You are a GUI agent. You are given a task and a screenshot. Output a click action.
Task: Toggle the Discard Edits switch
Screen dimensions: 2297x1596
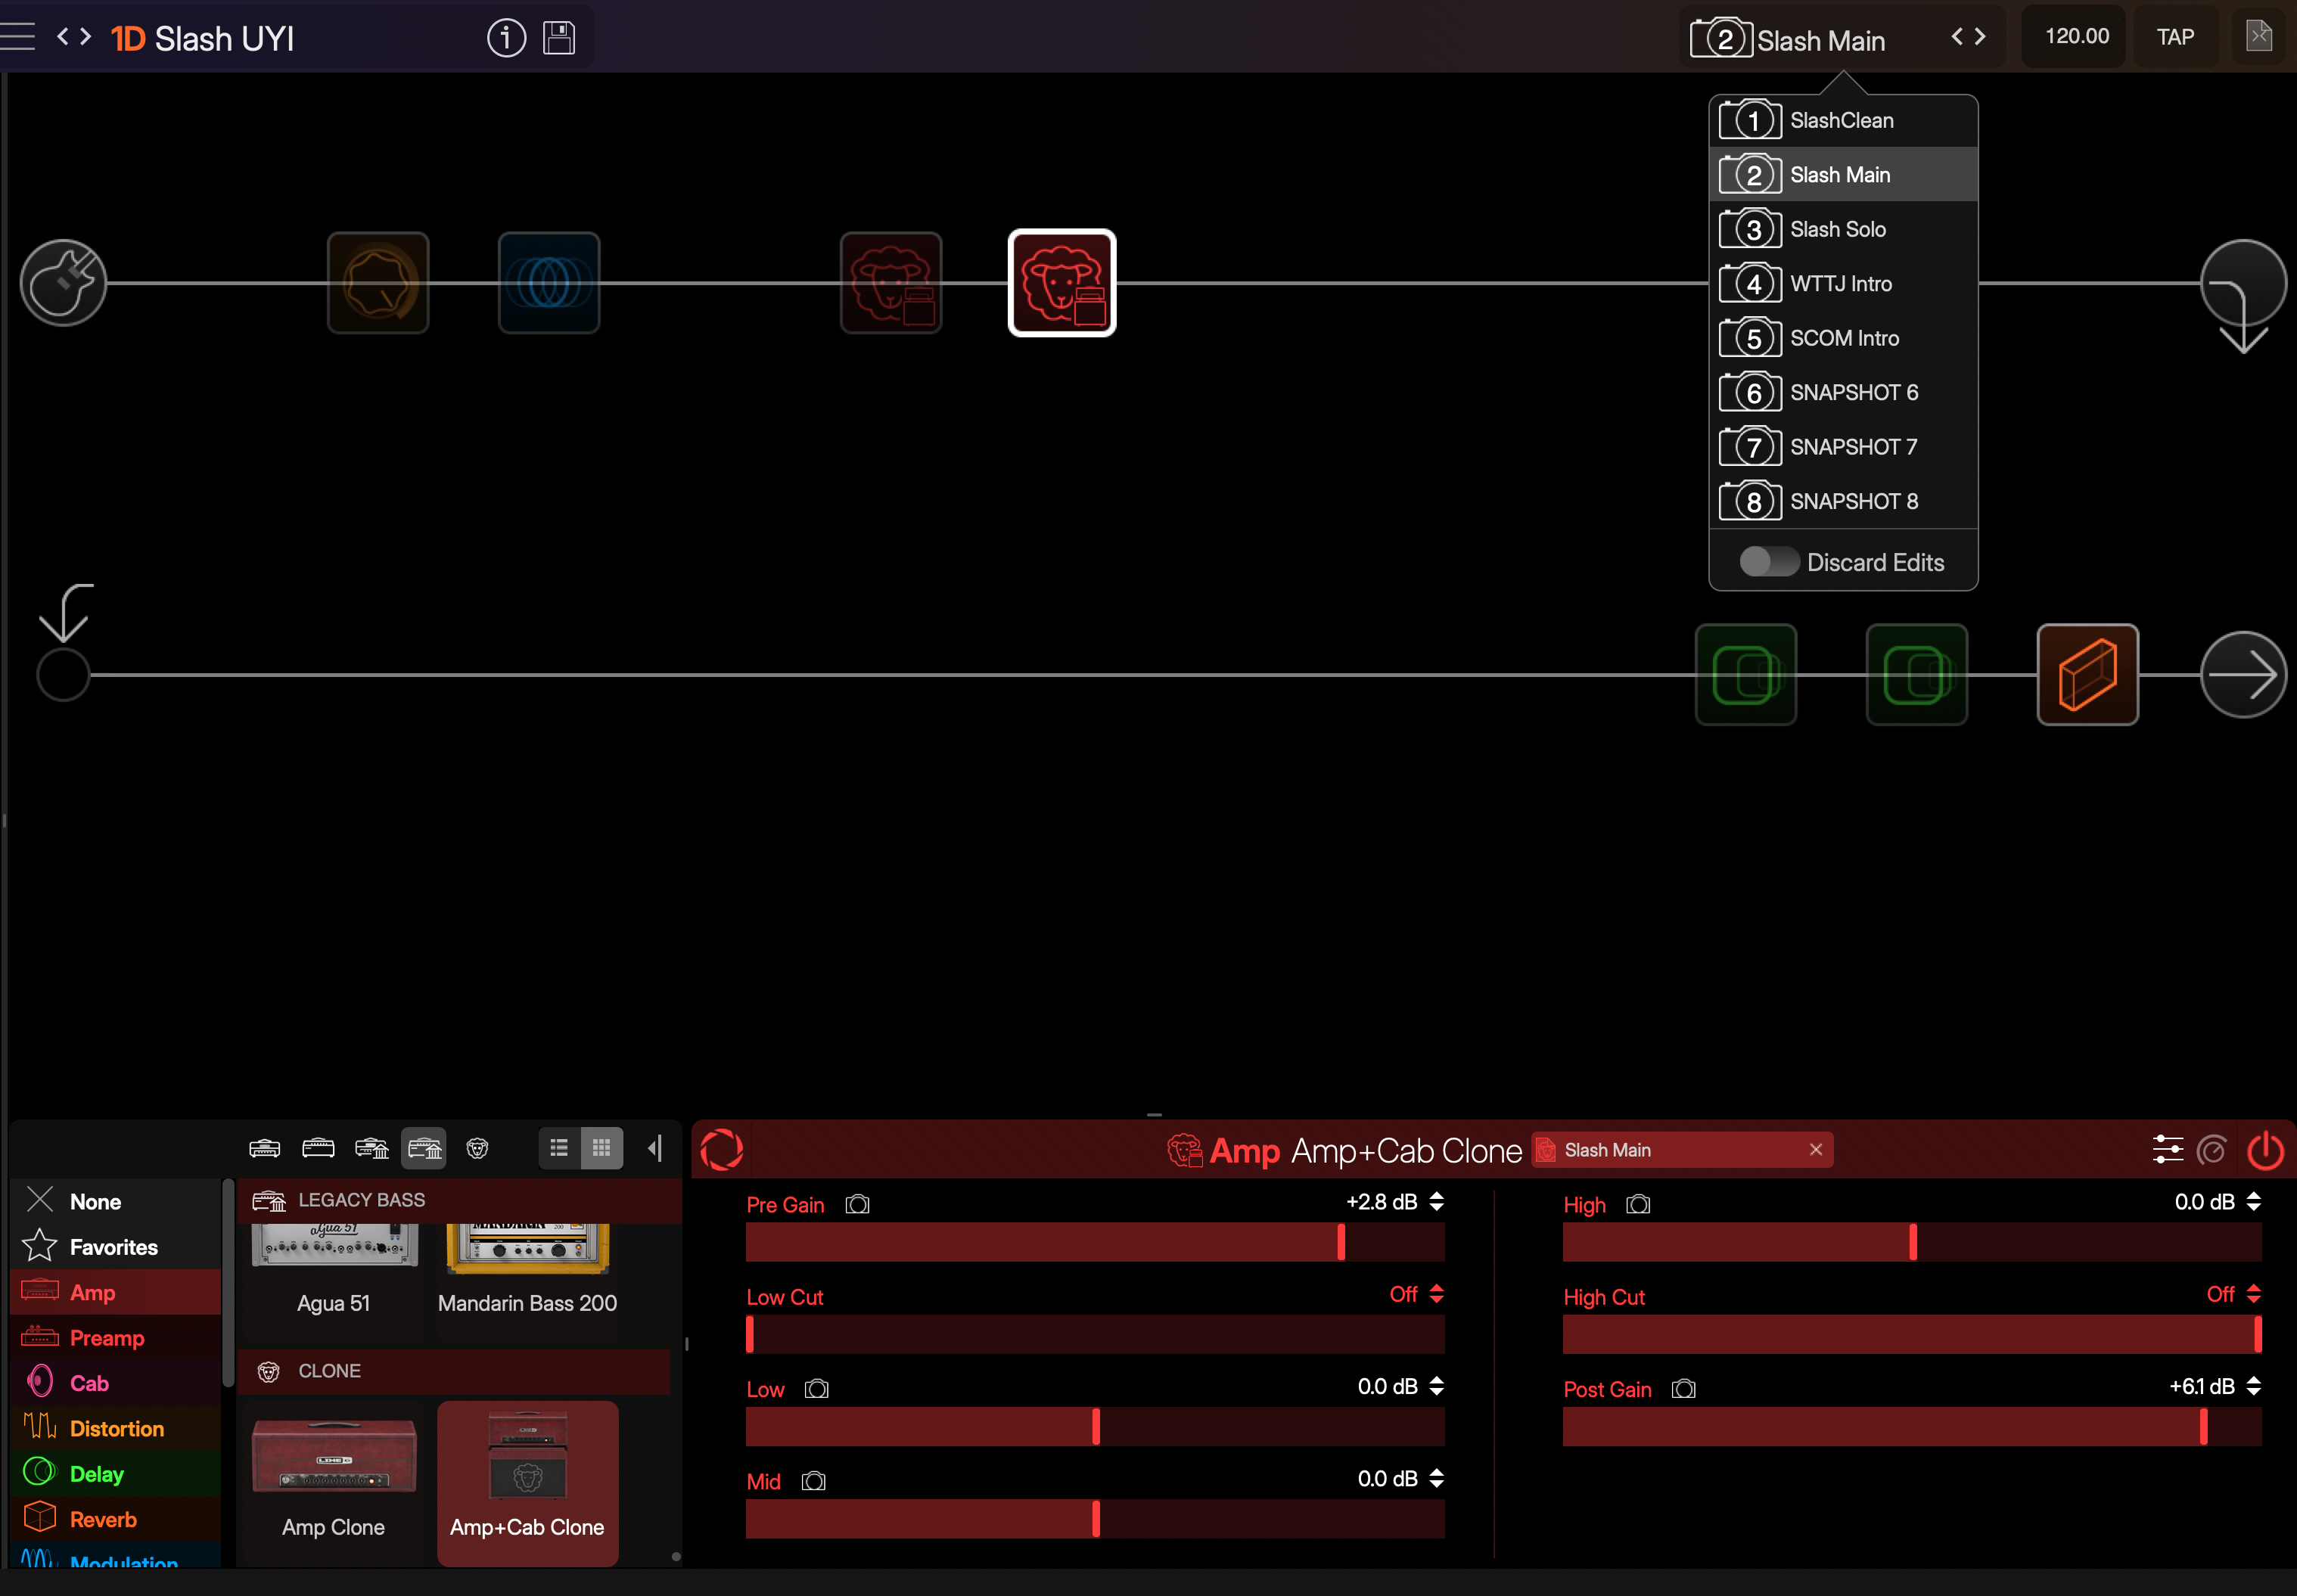1768,562
